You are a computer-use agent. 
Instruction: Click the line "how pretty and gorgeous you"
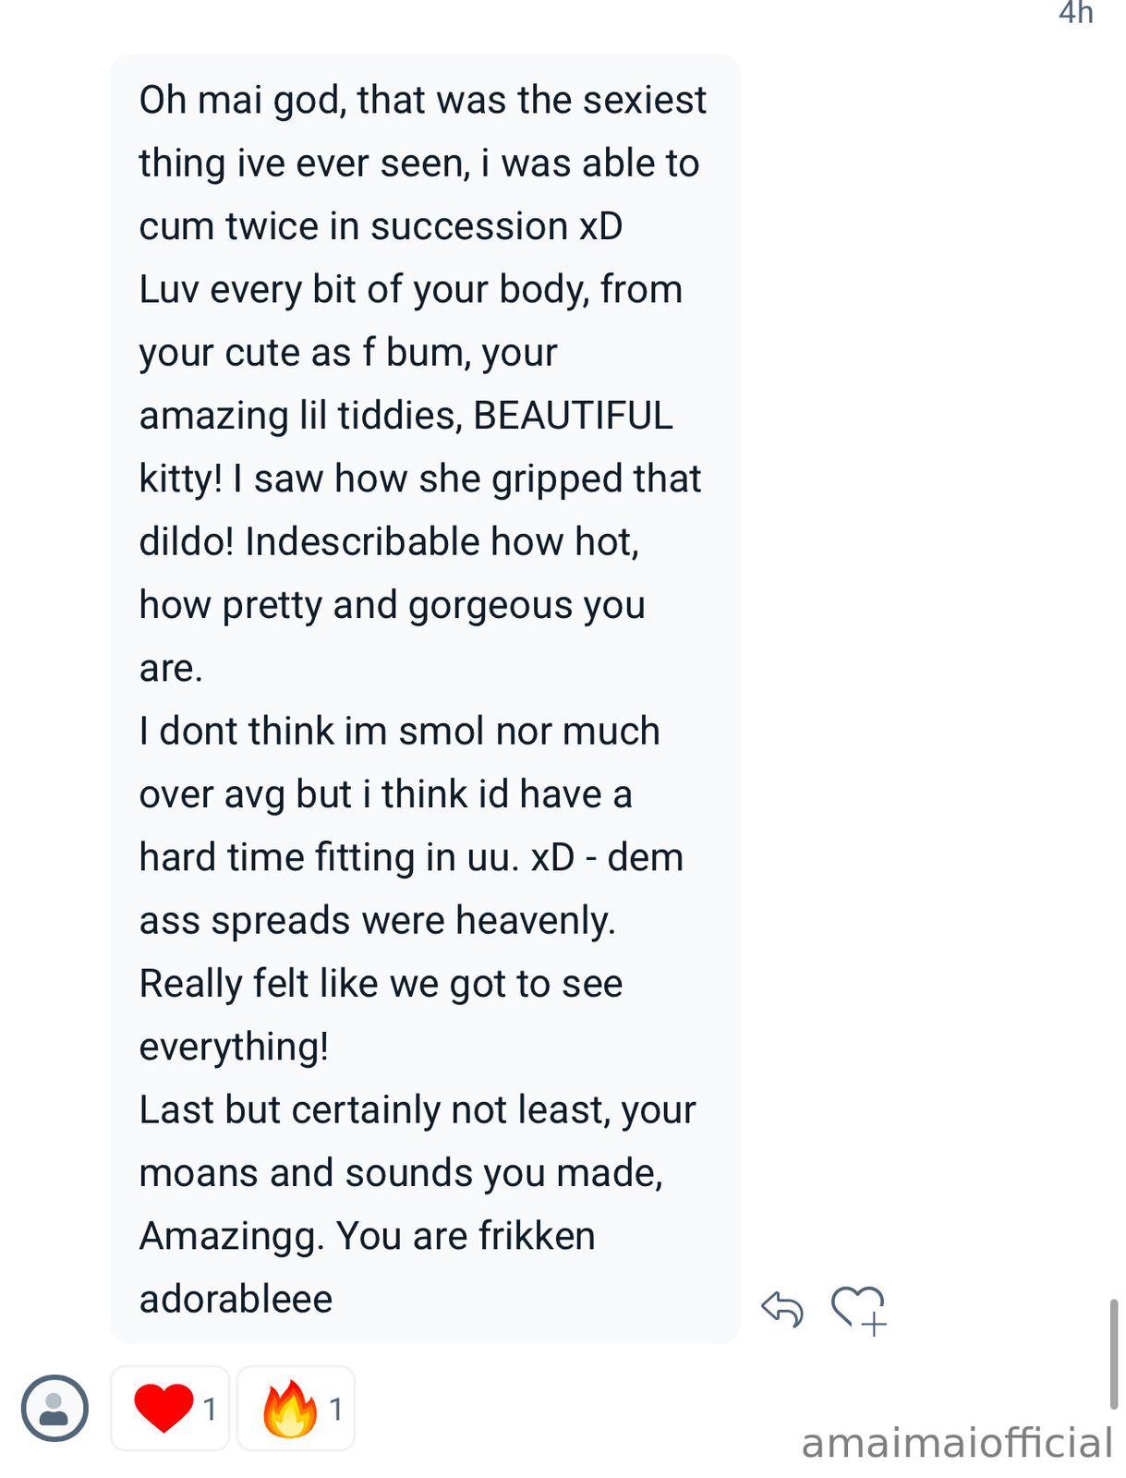point(392,605)
